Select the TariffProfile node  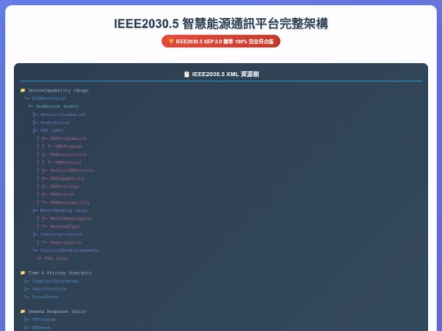click(x=49, y=289)
